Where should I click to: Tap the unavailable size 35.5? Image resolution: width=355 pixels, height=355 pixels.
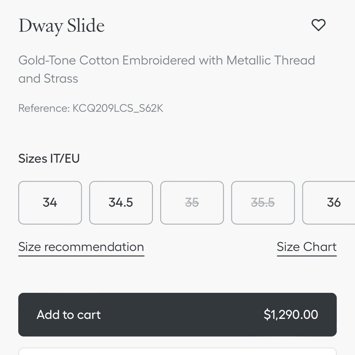pos(263,203)
